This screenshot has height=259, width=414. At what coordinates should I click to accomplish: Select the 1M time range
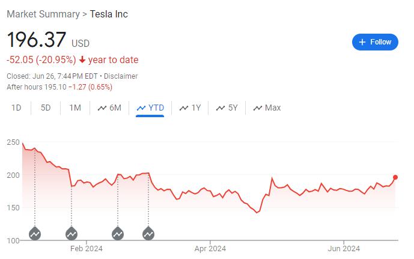coord(75,108)
